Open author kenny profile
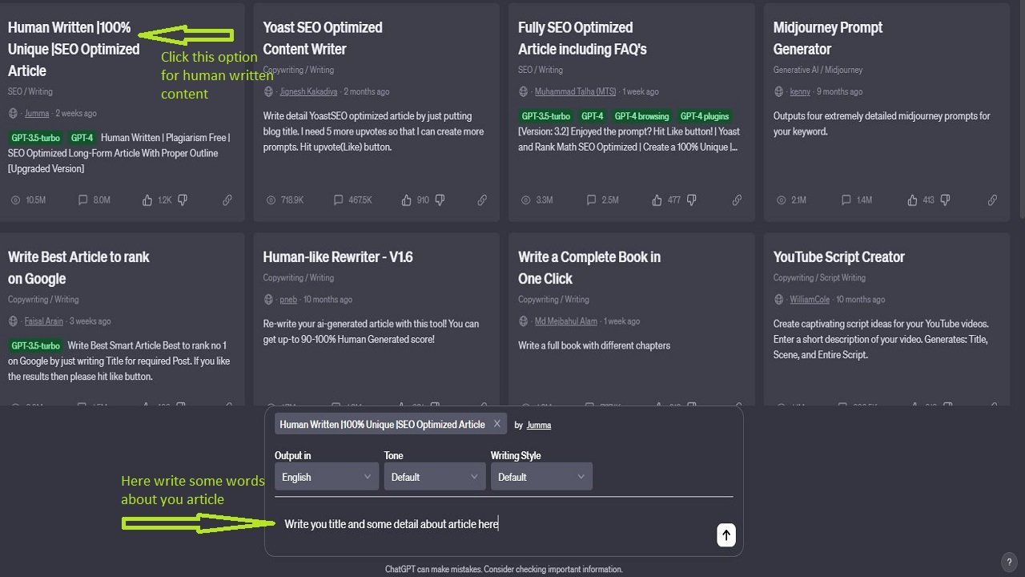The image size is (1025, 577). [800, 91]
